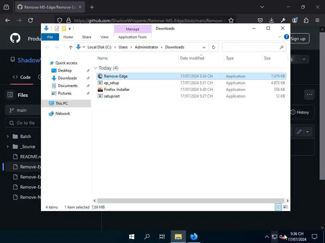Select Network in the navigation pane
Screen dimensions: 325x243
(63, 114)
